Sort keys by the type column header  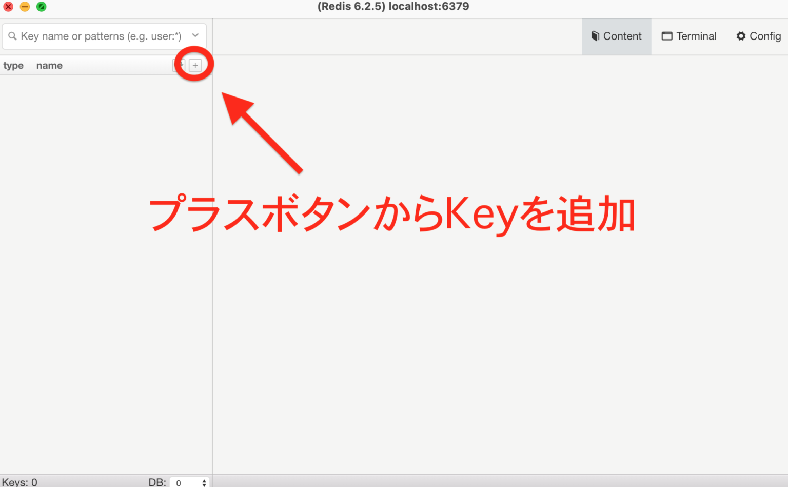(14, 65)
